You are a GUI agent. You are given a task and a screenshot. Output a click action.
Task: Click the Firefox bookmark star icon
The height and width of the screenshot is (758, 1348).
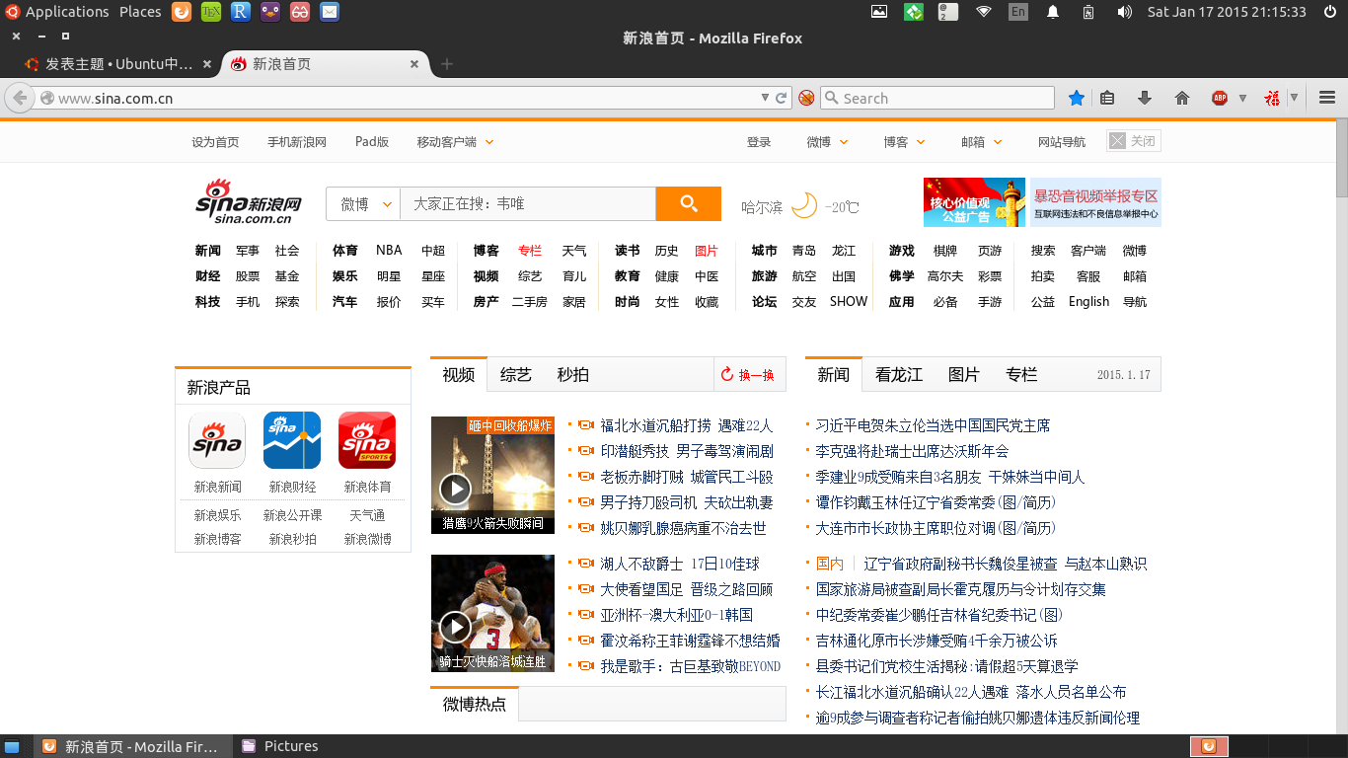(x=1077, y=98)
